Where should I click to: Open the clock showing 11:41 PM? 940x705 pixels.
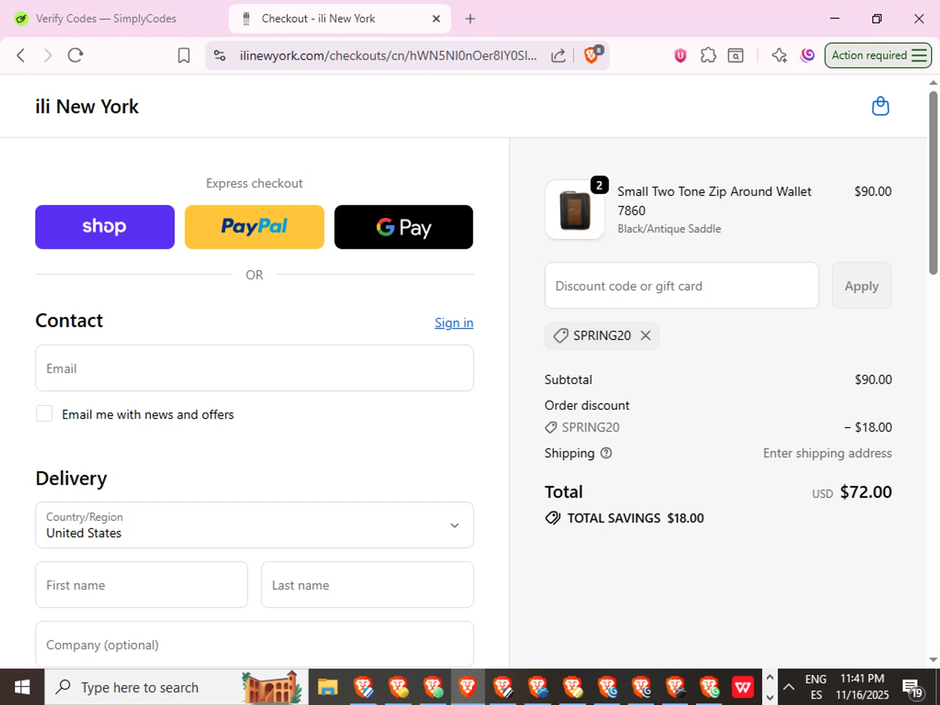862,687
